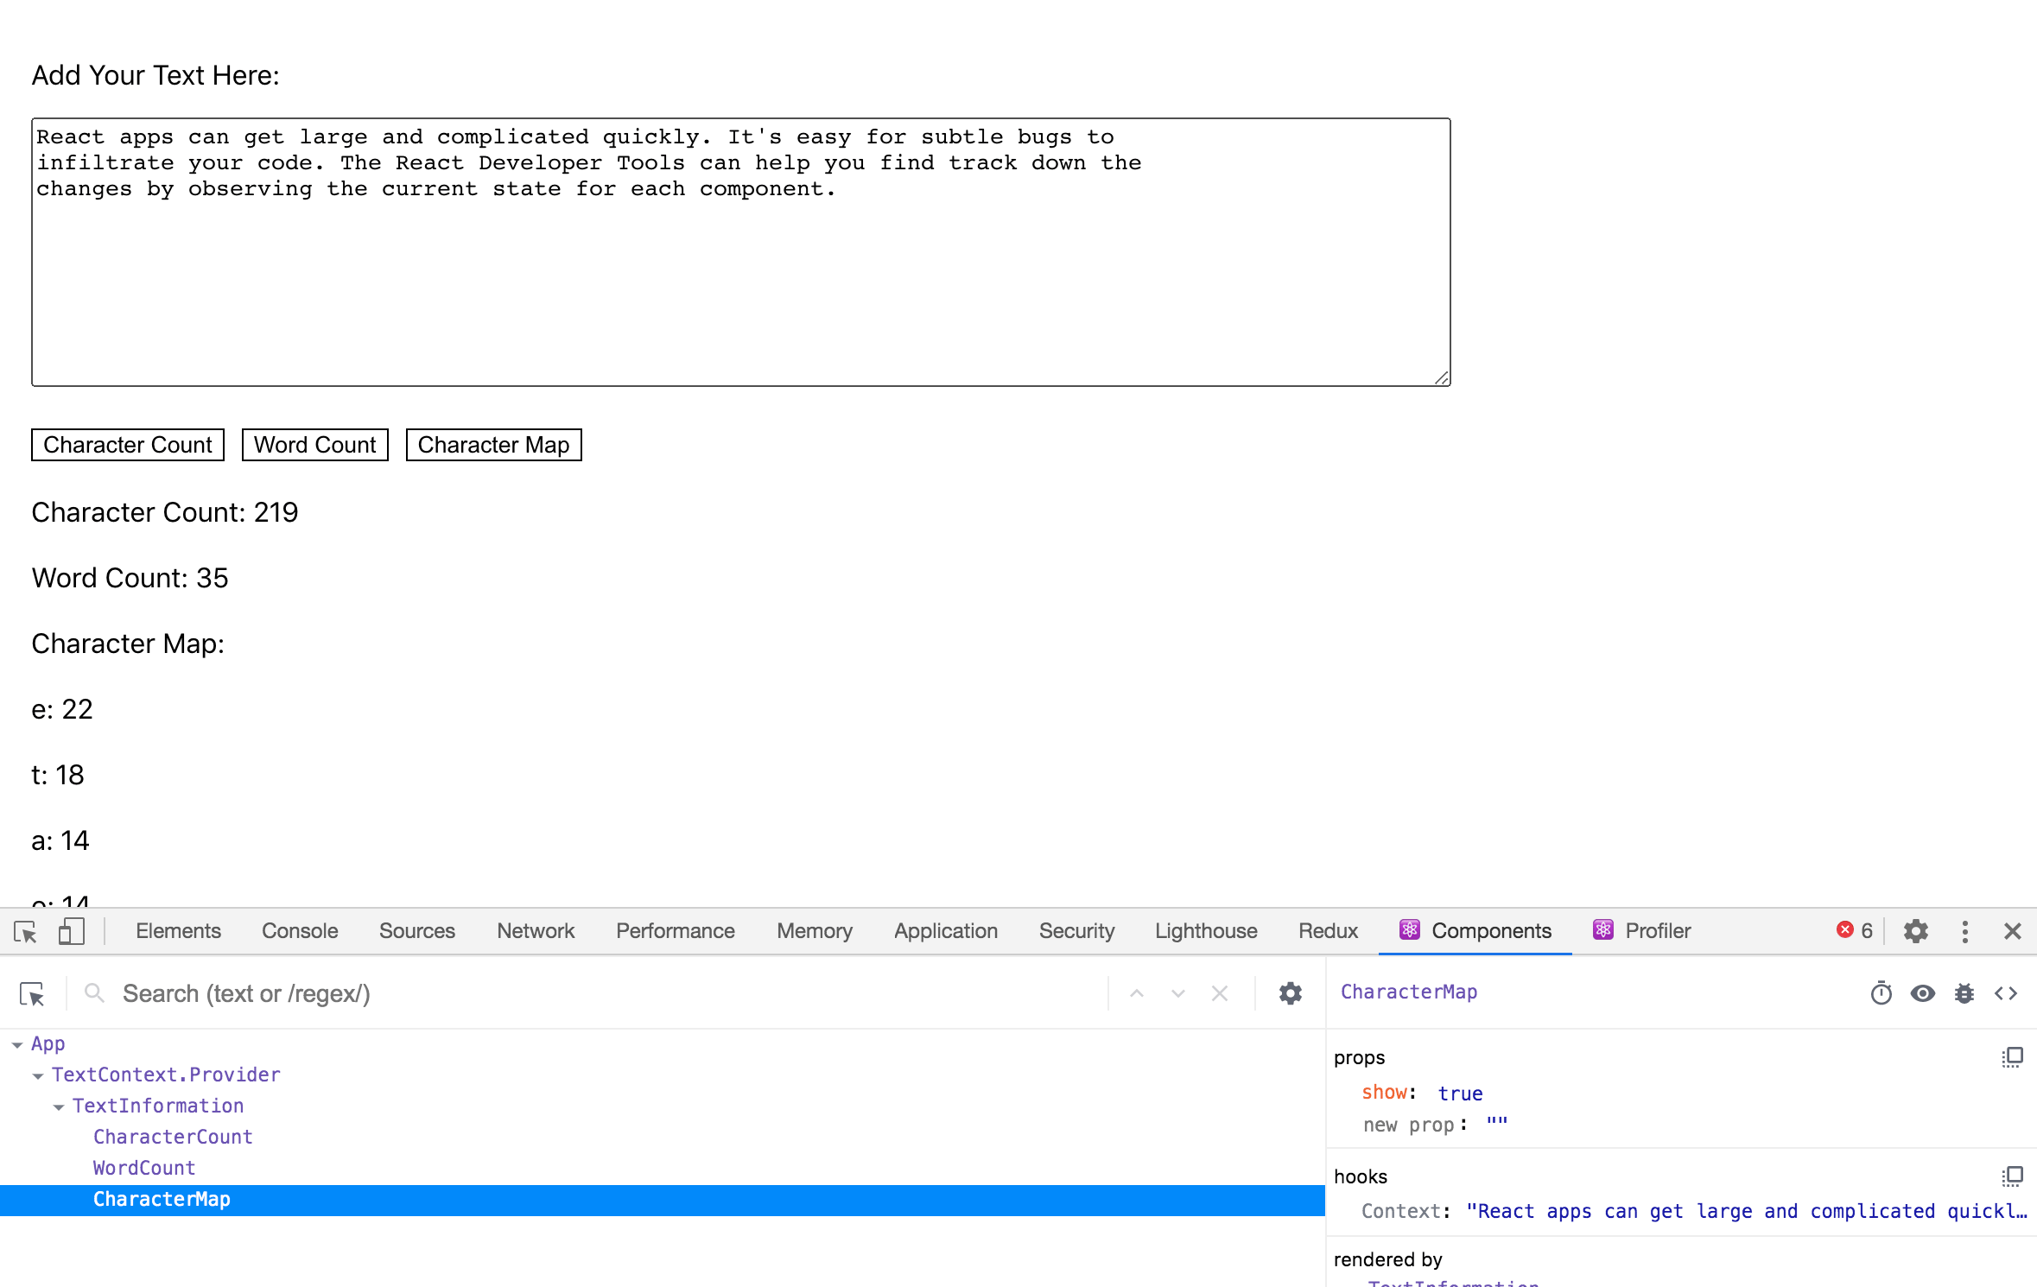Open the Lighthouse tab
Image resolution: width=2037 pixels, height=1287 pixels.
tap(1206, 931)
